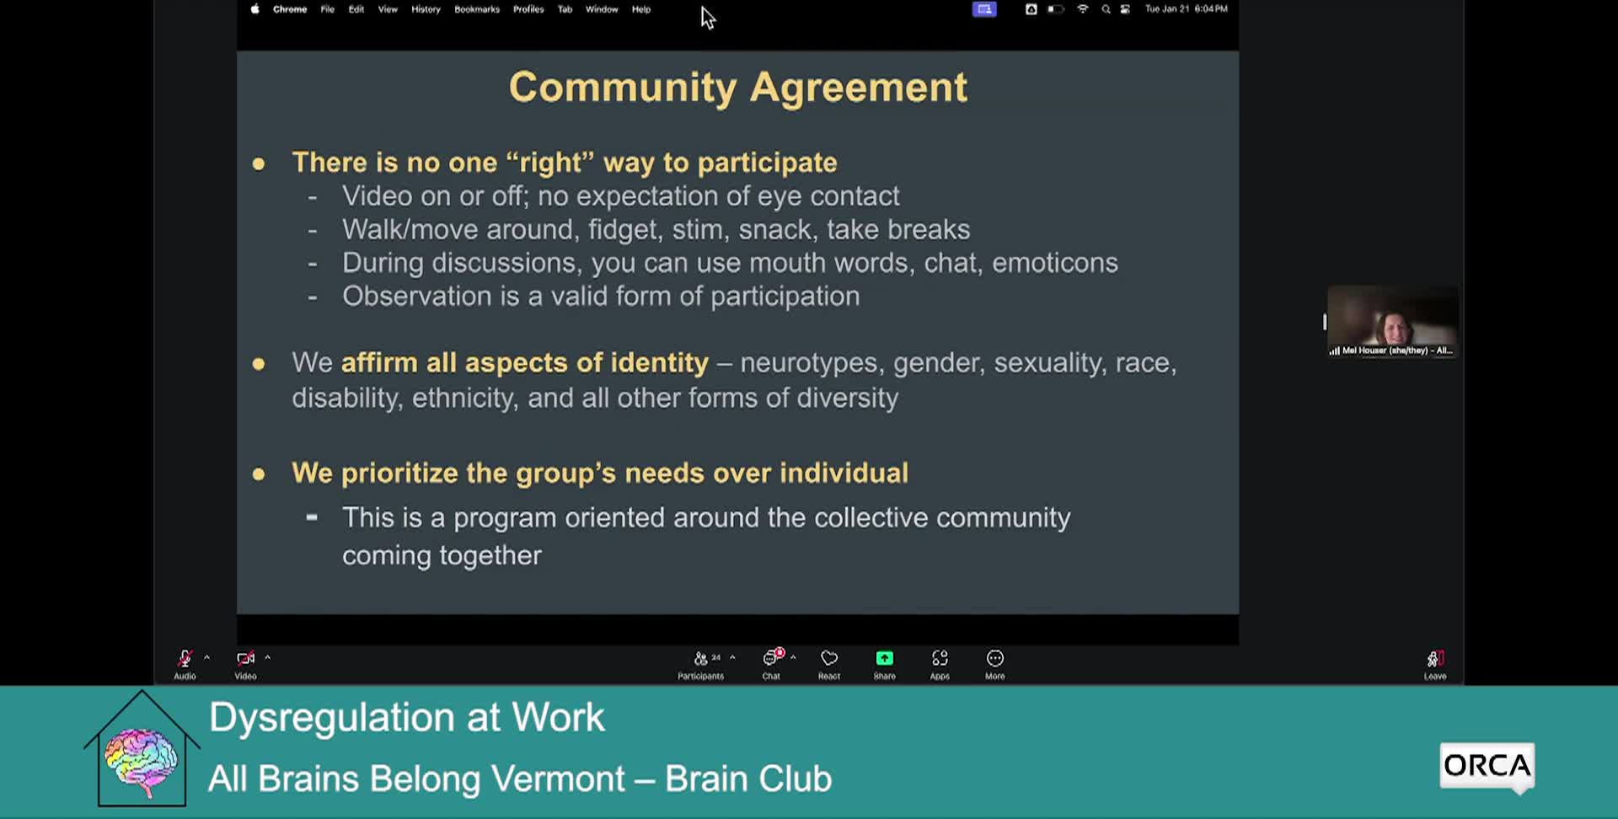Image resolution: width=1618 pixels, height=819 pixels.
Task: Click the purple screen-sharing indicator to stop sharing
Action: (x=983, y=9)
